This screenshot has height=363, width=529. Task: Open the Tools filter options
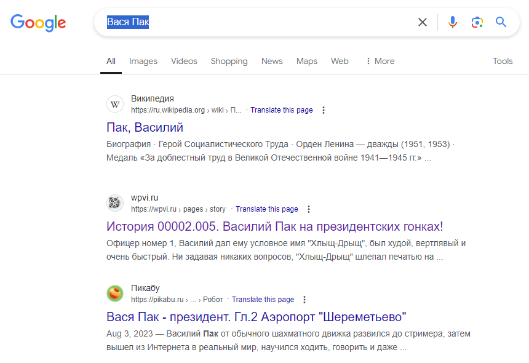click(503, 61)
